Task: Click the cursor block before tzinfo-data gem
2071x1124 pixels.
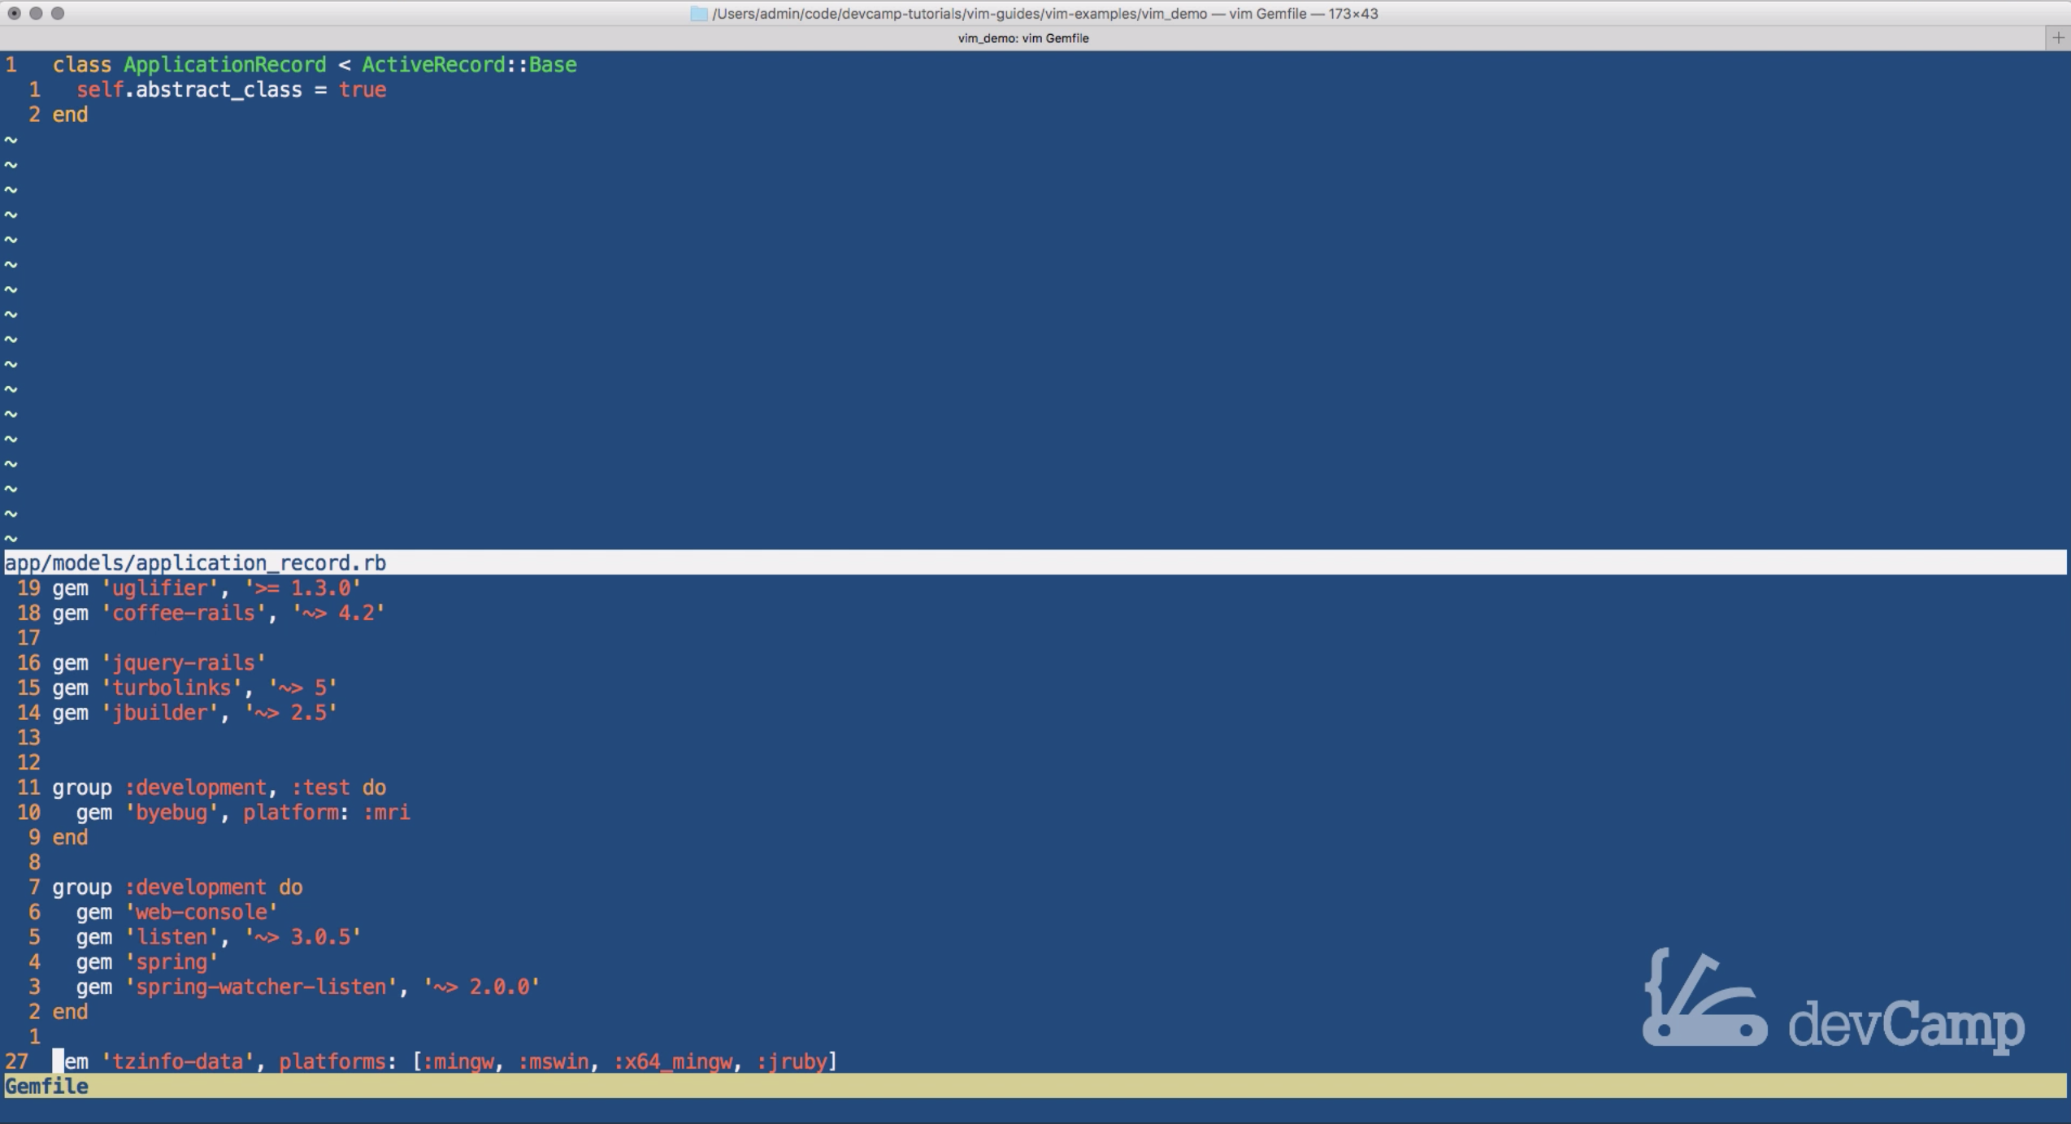Action: coord(58,1061)
